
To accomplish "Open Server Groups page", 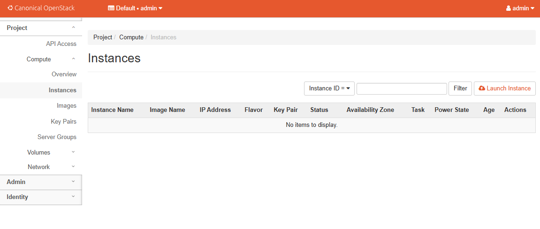I will pyautogui.click(x=57, y=137).
